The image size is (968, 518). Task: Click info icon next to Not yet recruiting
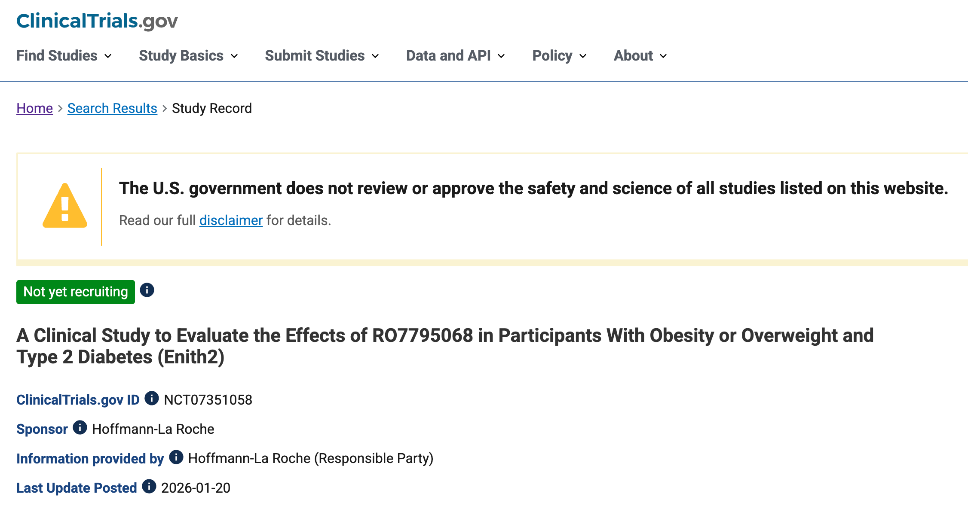pos(147,290)
